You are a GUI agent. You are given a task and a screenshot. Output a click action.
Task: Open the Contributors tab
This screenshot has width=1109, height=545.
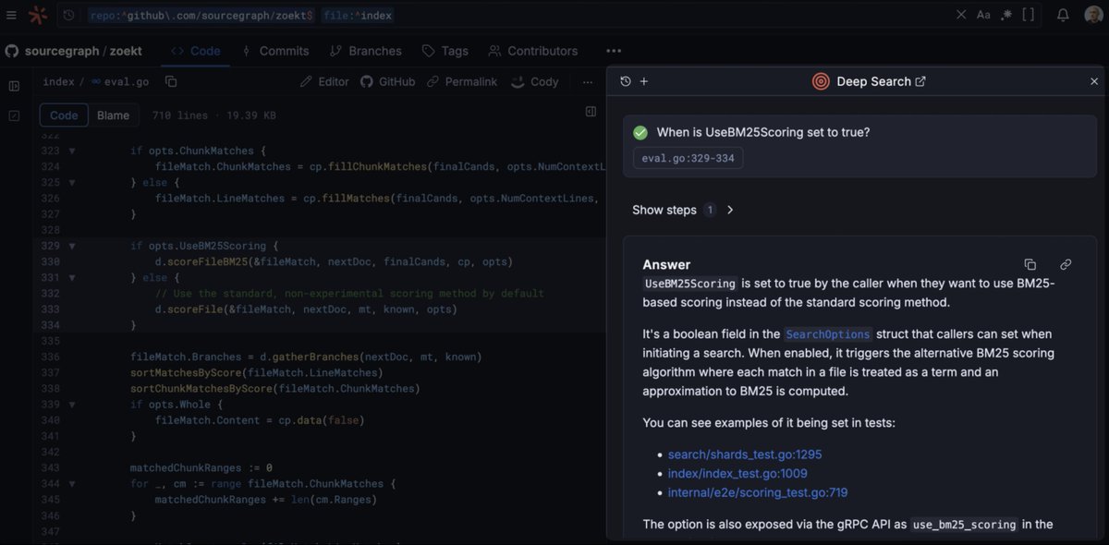pyautogui.click(x=533, y=51)
